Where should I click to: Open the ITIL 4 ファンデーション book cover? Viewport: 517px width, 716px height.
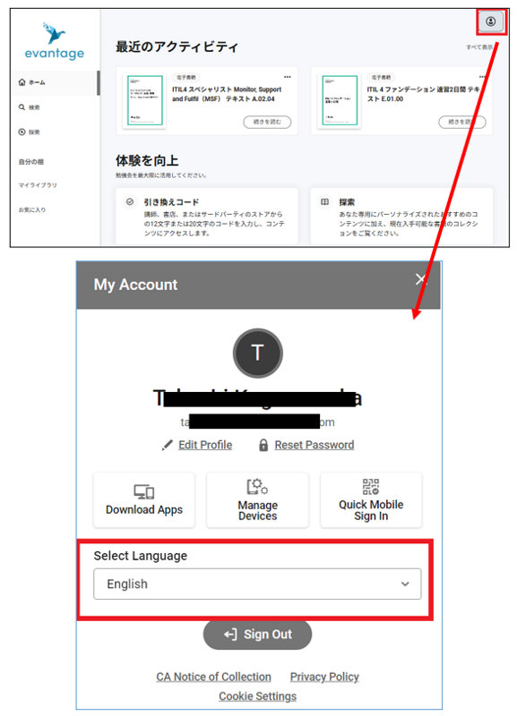(x=340, y=100)
